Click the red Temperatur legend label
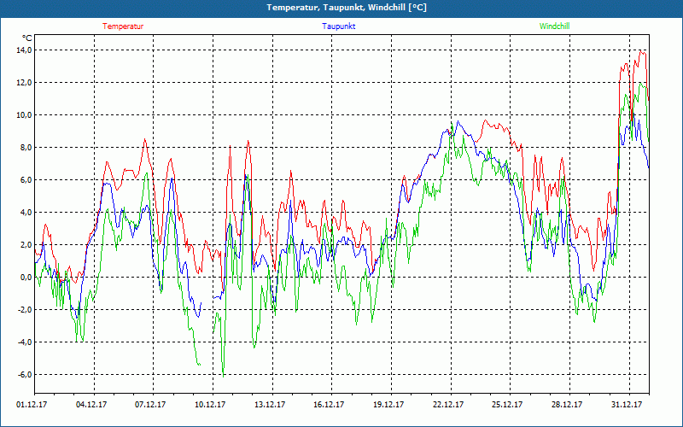The image size is (683, 427). pyautogui.click(x=123, y=26)
